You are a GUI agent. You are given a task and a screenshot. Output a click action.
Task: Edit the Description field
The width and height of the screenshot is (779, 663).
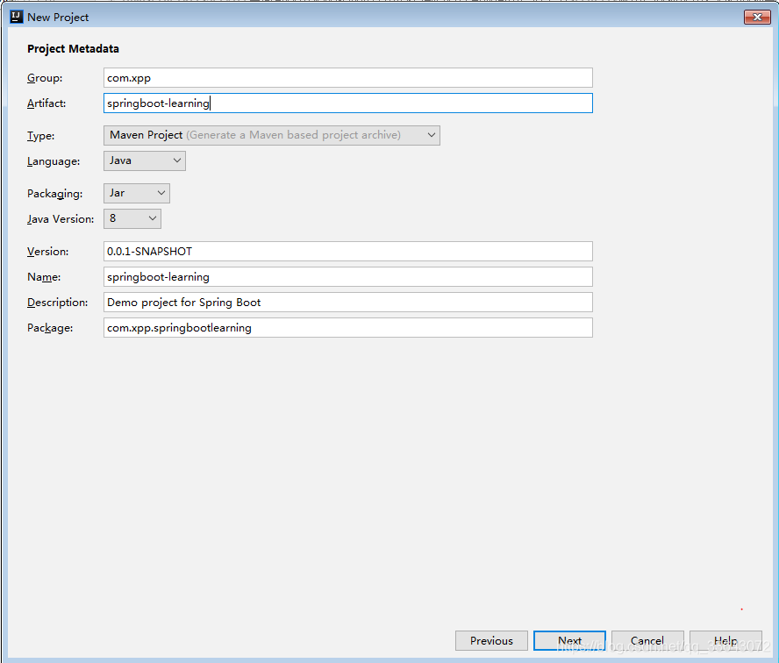(347, 302)
